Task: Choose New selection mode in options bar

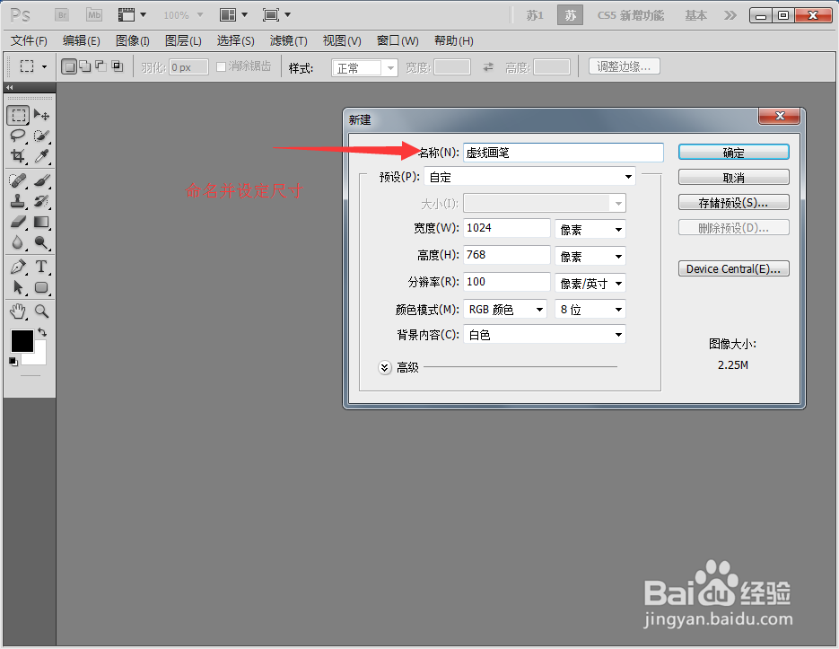Action: click(69, 66)
